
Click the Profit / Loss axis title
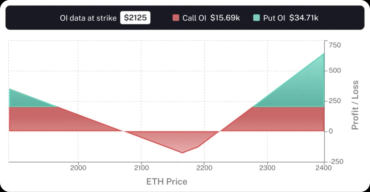[355, 105]
